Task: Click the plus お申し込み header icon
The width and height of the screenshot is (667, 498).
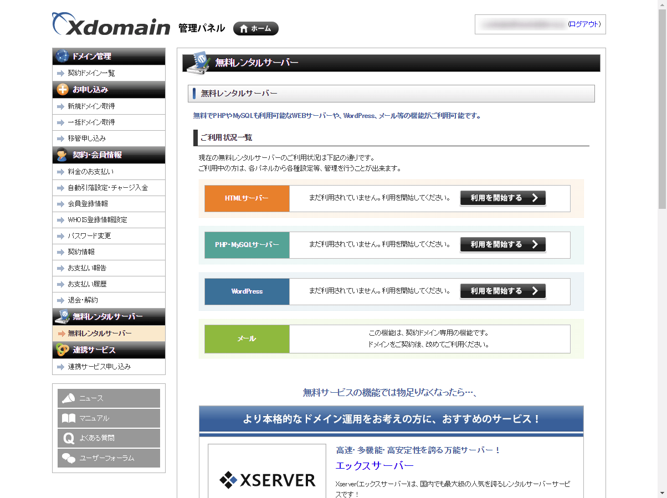Action: (63, 90)
